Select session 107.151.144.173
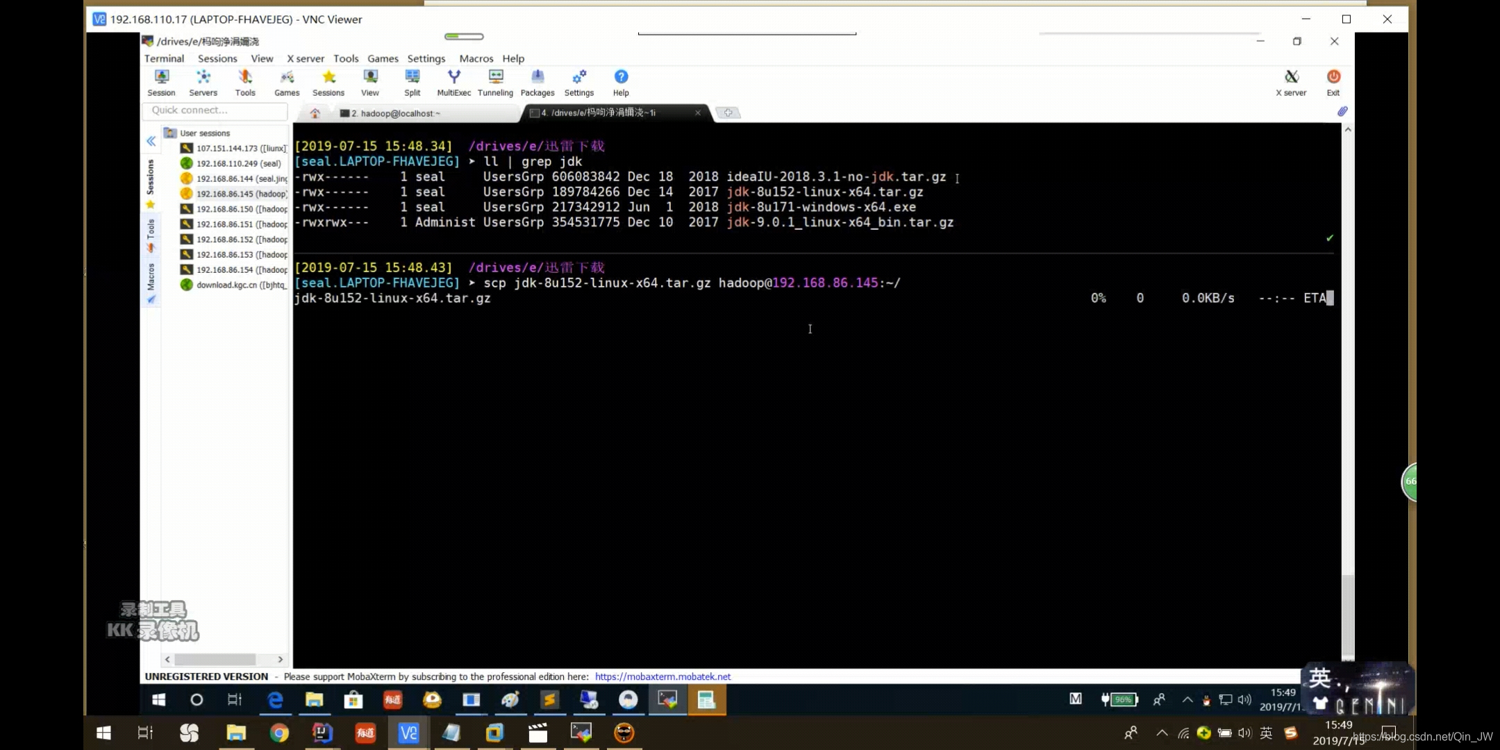Screen dimensions: 1500x750 click(x=234, y=148)
